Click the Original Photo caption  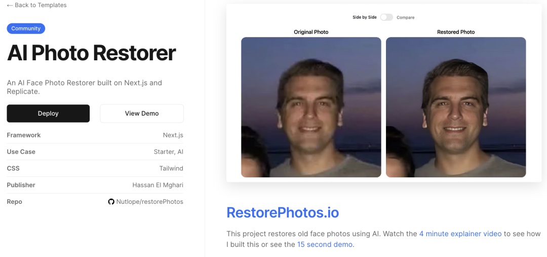click(311, 32)
